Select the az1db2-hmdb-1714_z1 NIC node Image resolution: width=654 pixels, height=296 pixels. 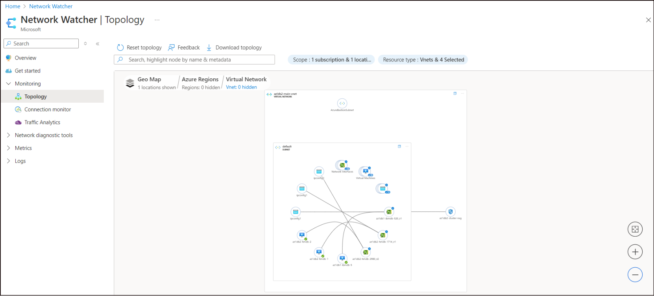click(382, 235)
